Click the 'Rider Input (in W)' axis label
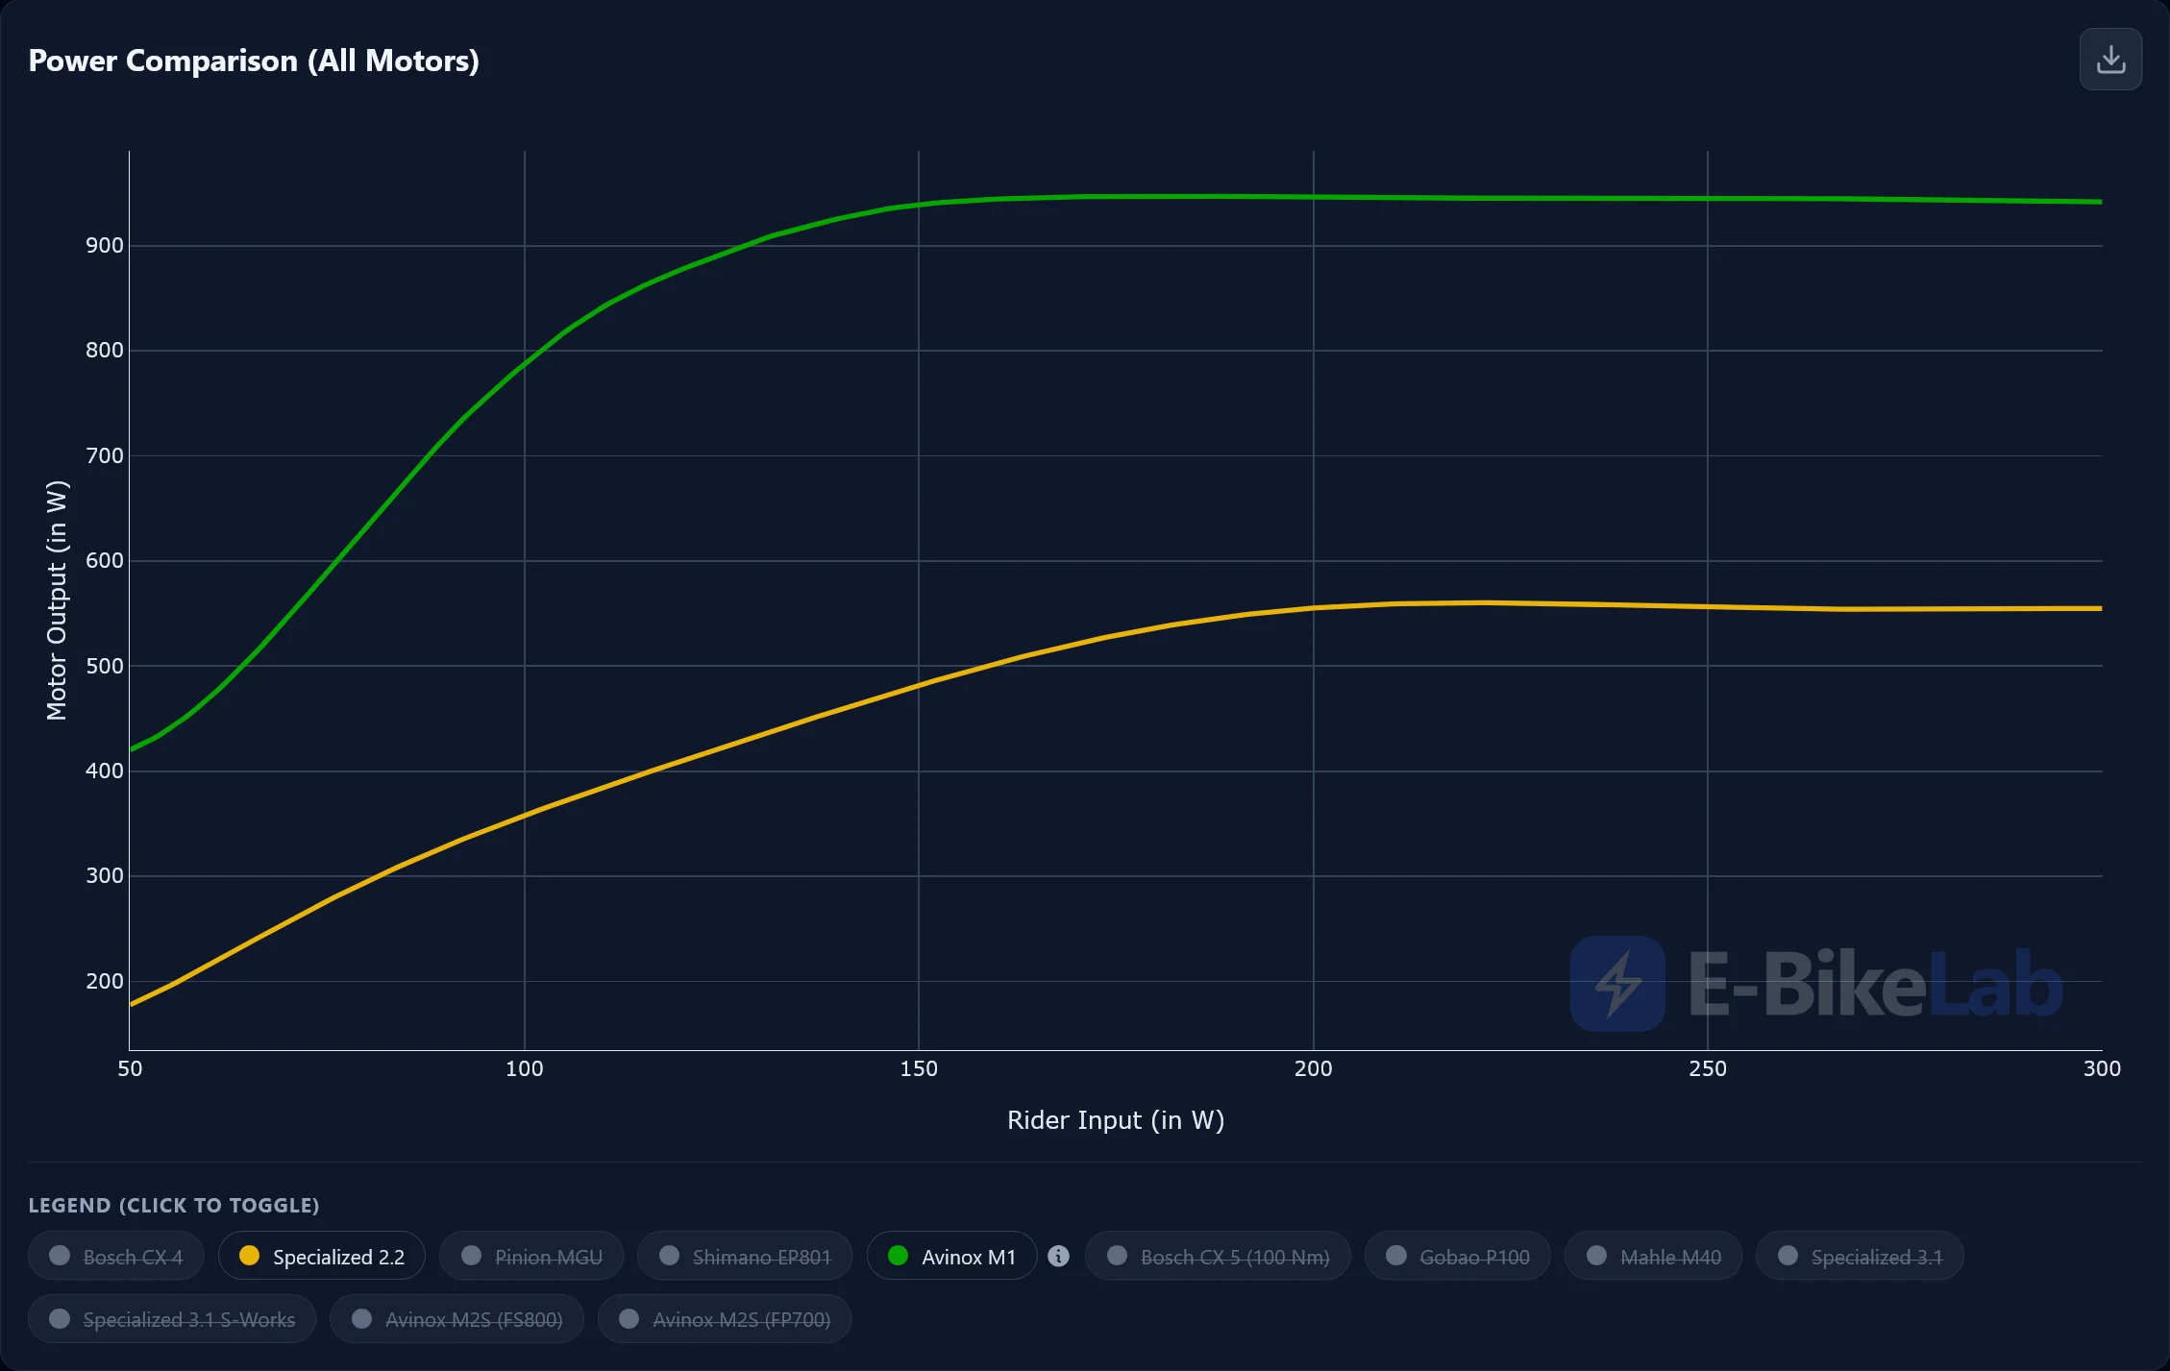 (x=1116, y=1120)
